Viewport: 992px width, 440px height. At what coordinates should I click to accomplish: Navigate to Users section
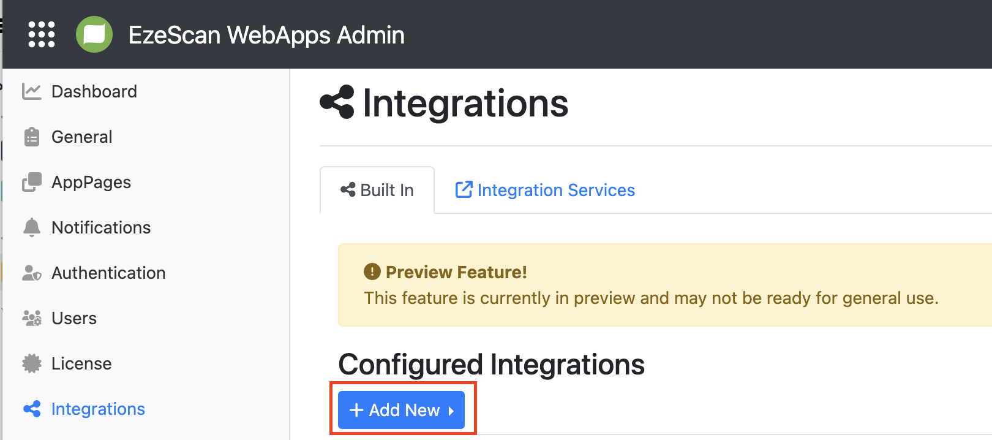pyautogui.click(x=74, y=318)
